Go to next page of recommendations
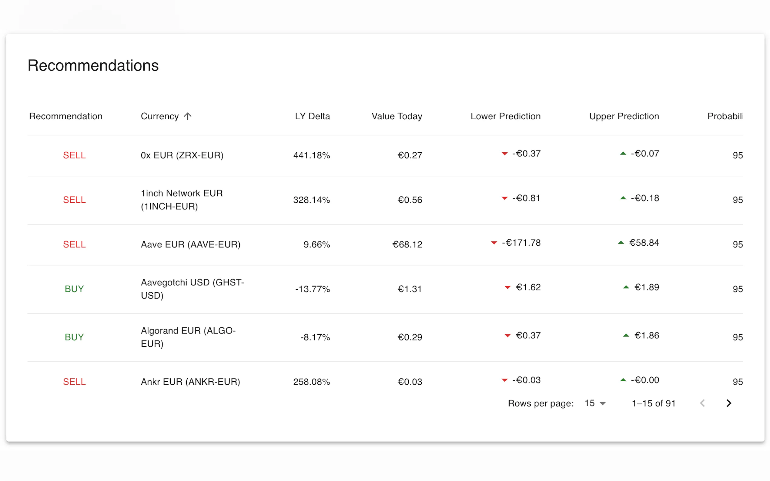The width and height of the screenshot is (770, 481). coord(728,403)
